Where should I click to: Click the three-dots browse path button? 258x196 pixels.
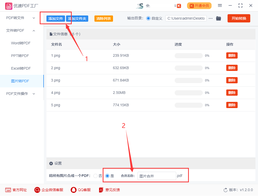click(x=211, y=18)
